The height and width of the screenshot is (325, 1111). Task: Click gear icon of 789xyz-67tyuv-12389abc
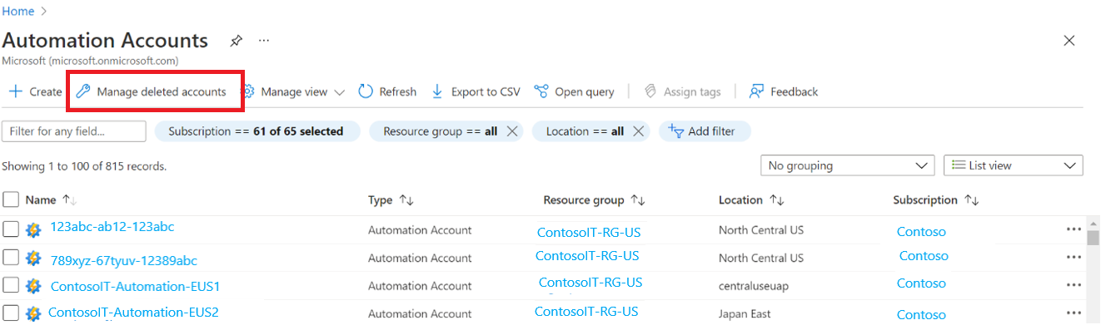point(33,259)
